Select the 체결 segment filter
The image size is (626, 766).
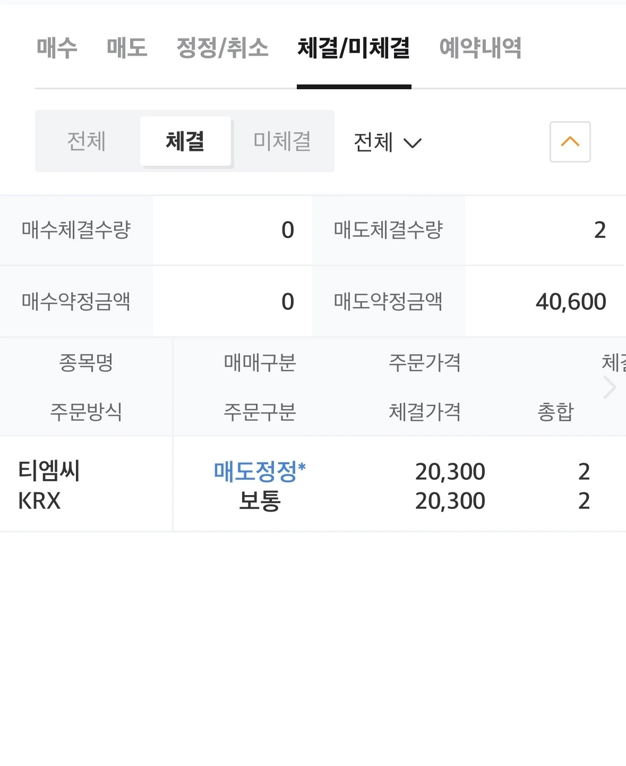pyautogui.click(x=185, y=141)
